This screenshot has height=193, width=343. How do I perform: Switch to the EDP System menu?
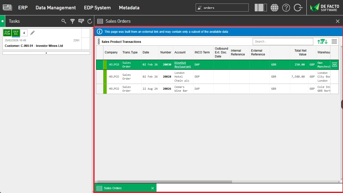[97, 8]
